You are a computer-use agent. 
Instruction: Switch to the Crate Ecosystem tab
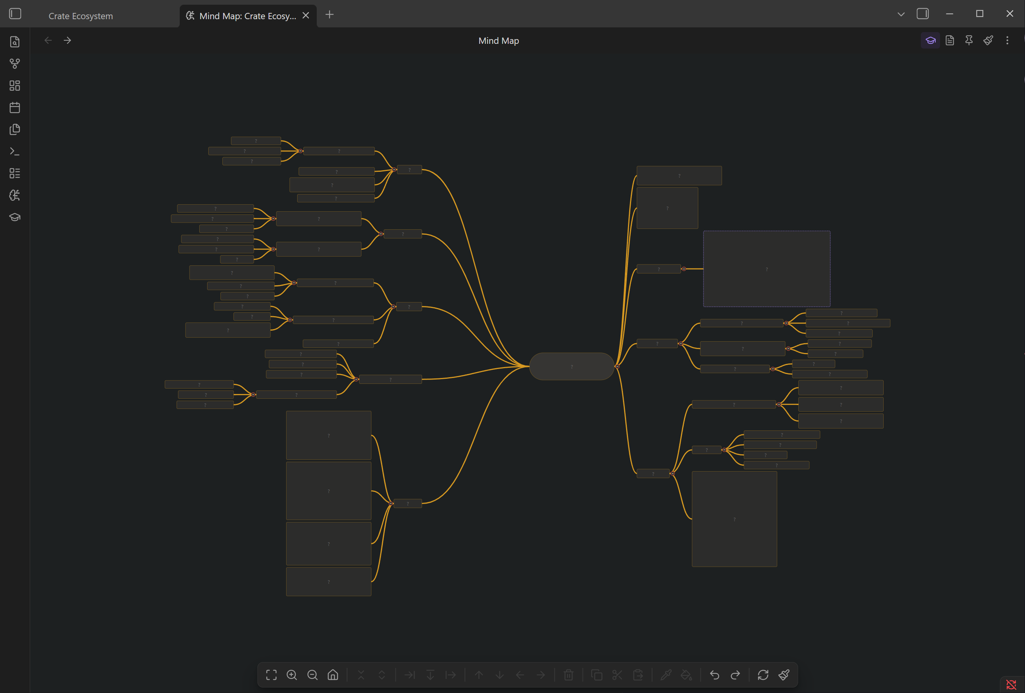(x=81, y=15)
